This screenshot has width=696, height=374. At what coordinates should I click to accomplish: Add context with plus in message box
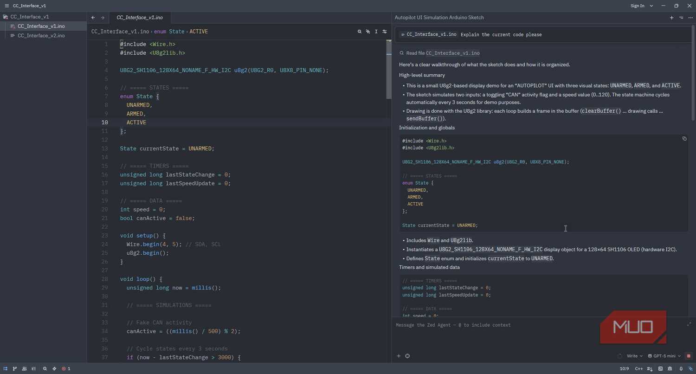pyautogui.click(x=399, y=356)
